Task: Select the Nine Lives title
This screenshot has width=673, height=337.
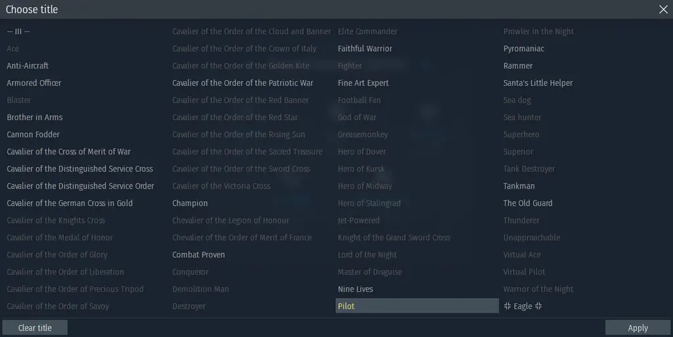Action: 356,289
